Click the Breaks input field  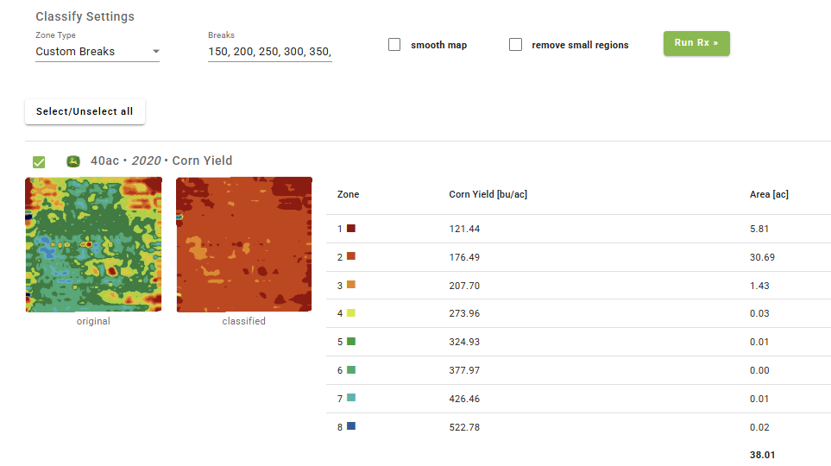pos(270,52)
